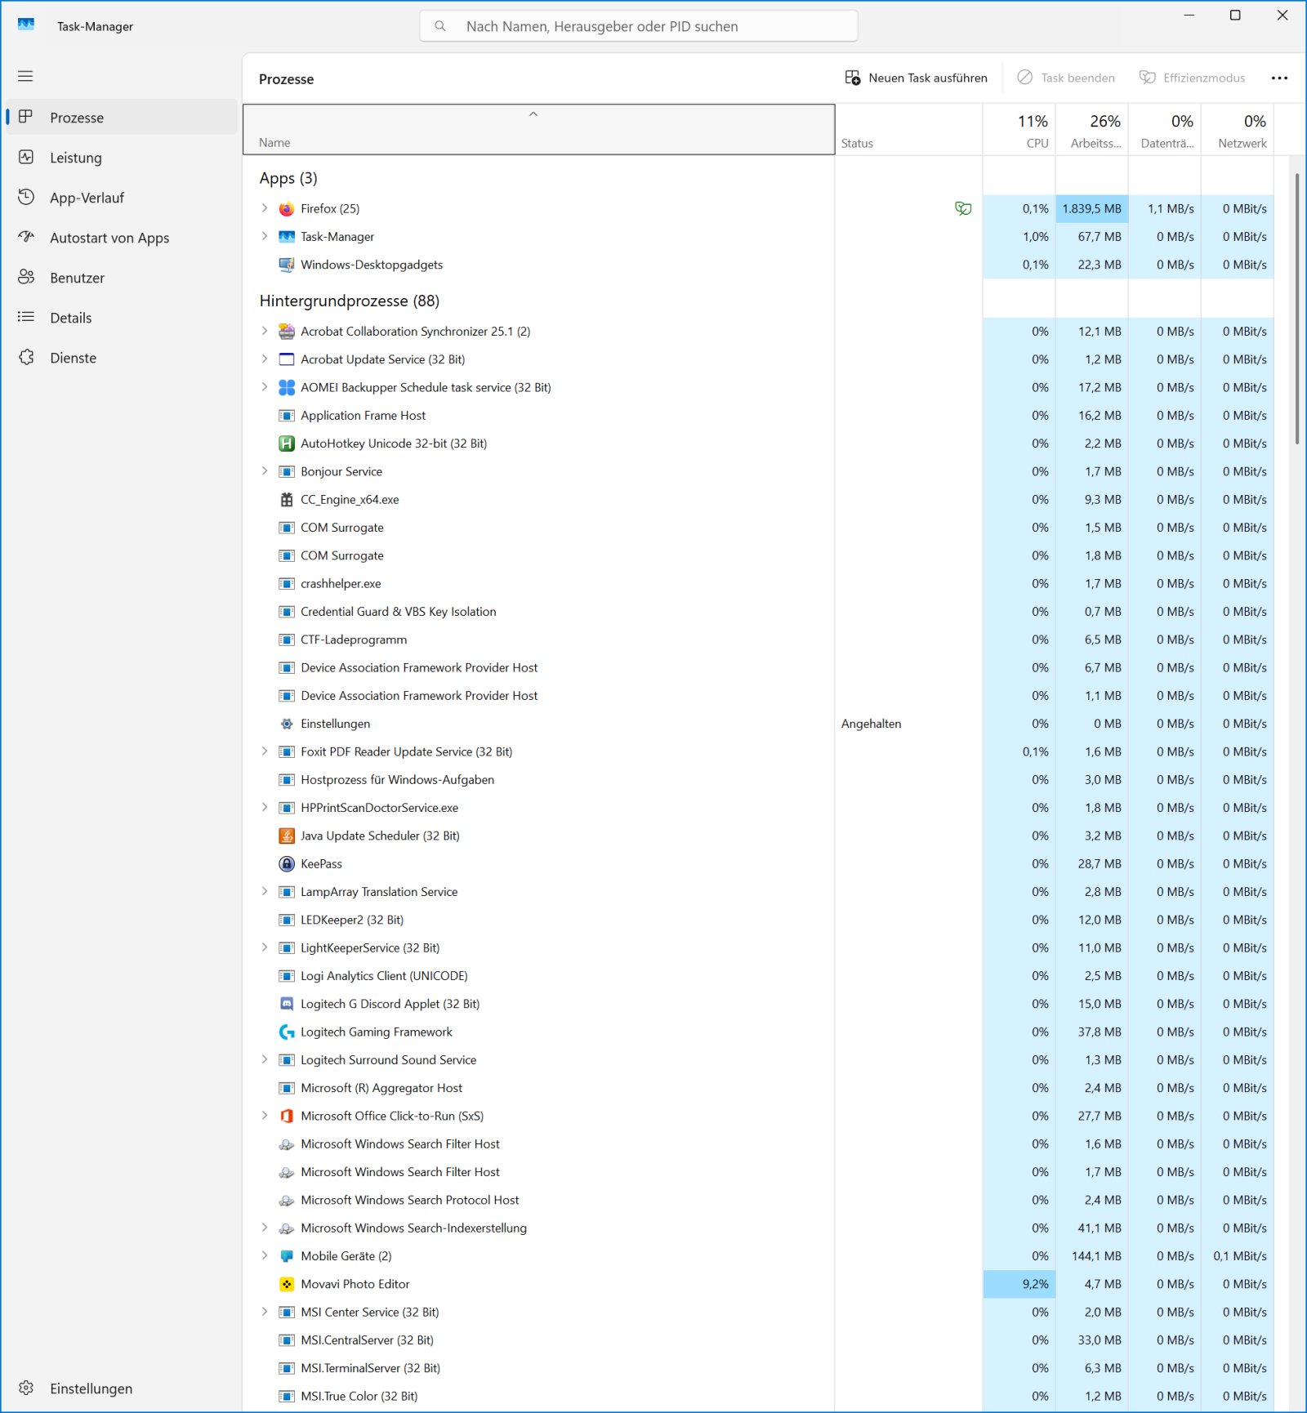Open Autostart von Apps
The height and width of the screenshot is (1413, 1307).
[x=109, y=238]
